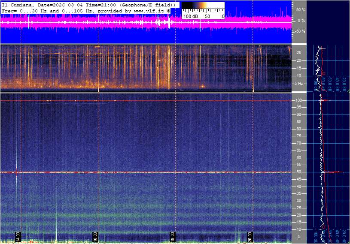
Task: Click the 50 % amplitude scale label
Action: [301, 9]
